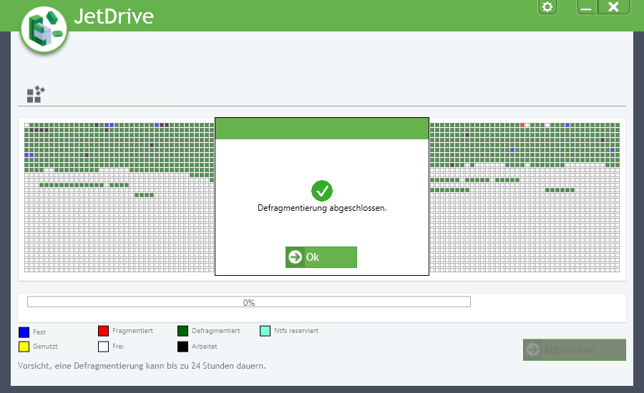Click the cyan Ntfs reserviert swatch
Viewport: 644px width, 393px height.
pyautogui.click(x=265, y=331)
